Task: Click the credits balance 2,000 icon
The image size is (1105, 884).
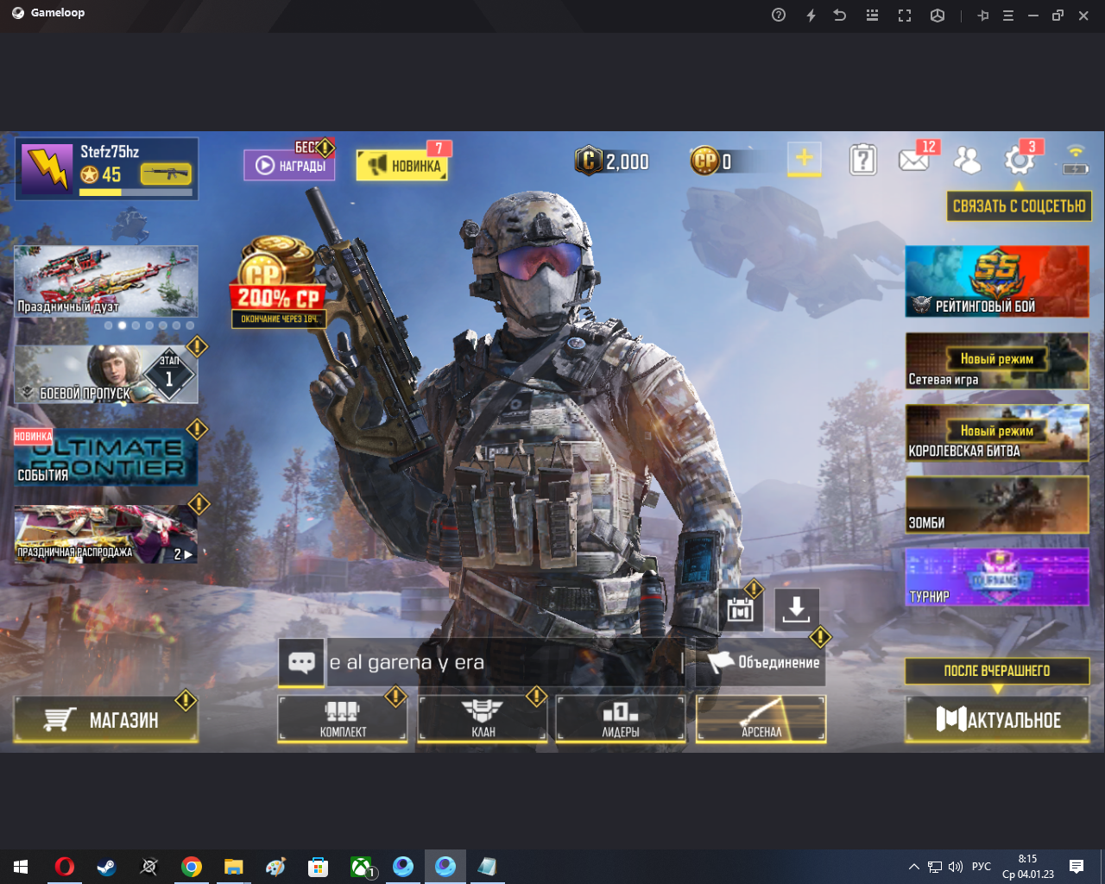Action: point(588,161)
